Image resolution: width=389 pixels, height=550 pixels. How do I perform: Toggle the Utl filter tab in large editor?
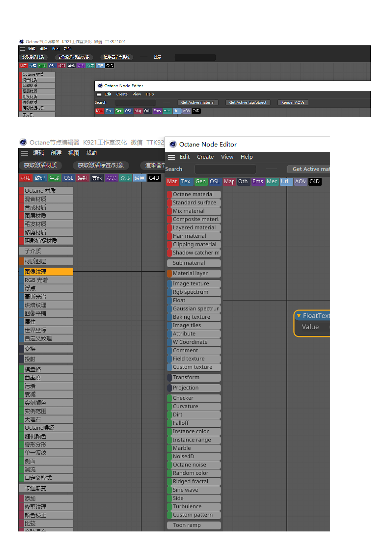(286, 181)
